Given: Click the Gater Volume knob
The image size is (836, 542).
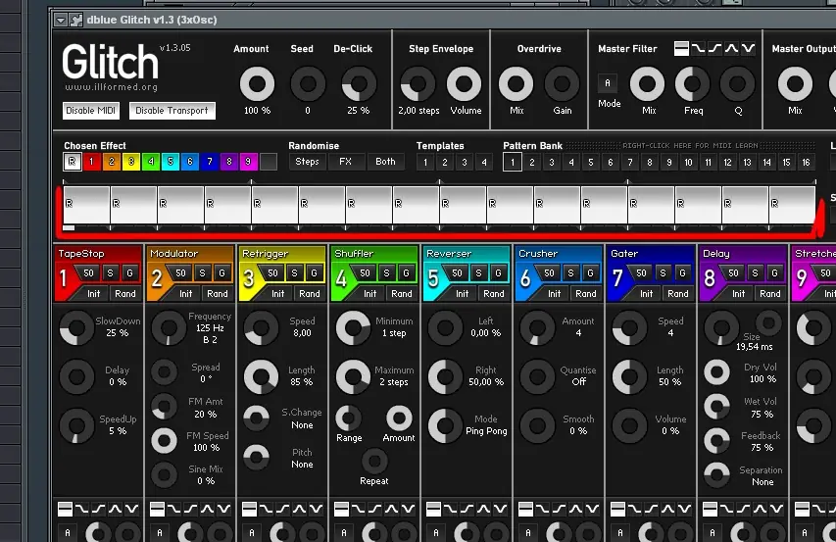Looking at the screenshot, I should click(629, 425).
